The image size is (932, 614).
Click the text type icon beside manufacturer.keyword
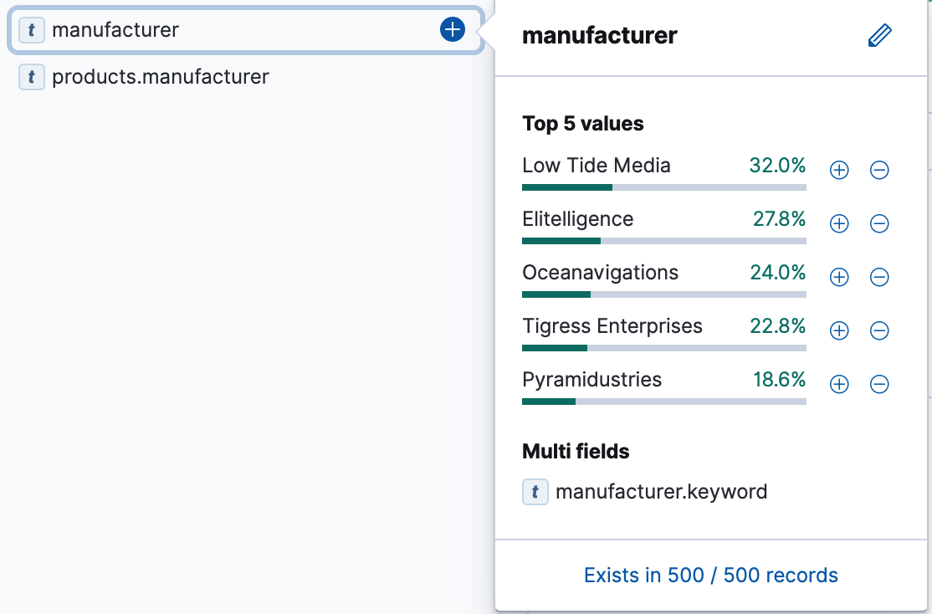click(x=535, y=492)
